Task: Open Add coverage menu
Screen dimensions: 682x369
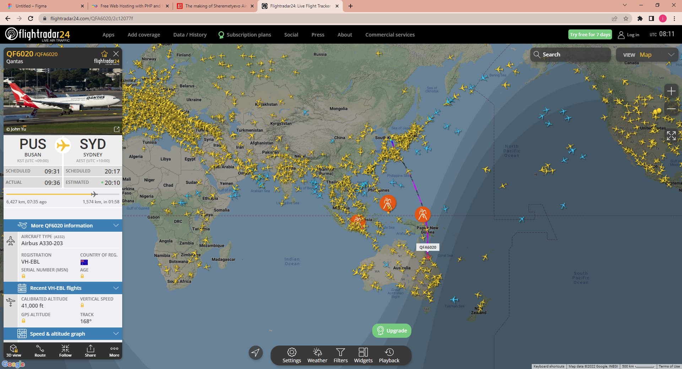Action: pos(144,35)
